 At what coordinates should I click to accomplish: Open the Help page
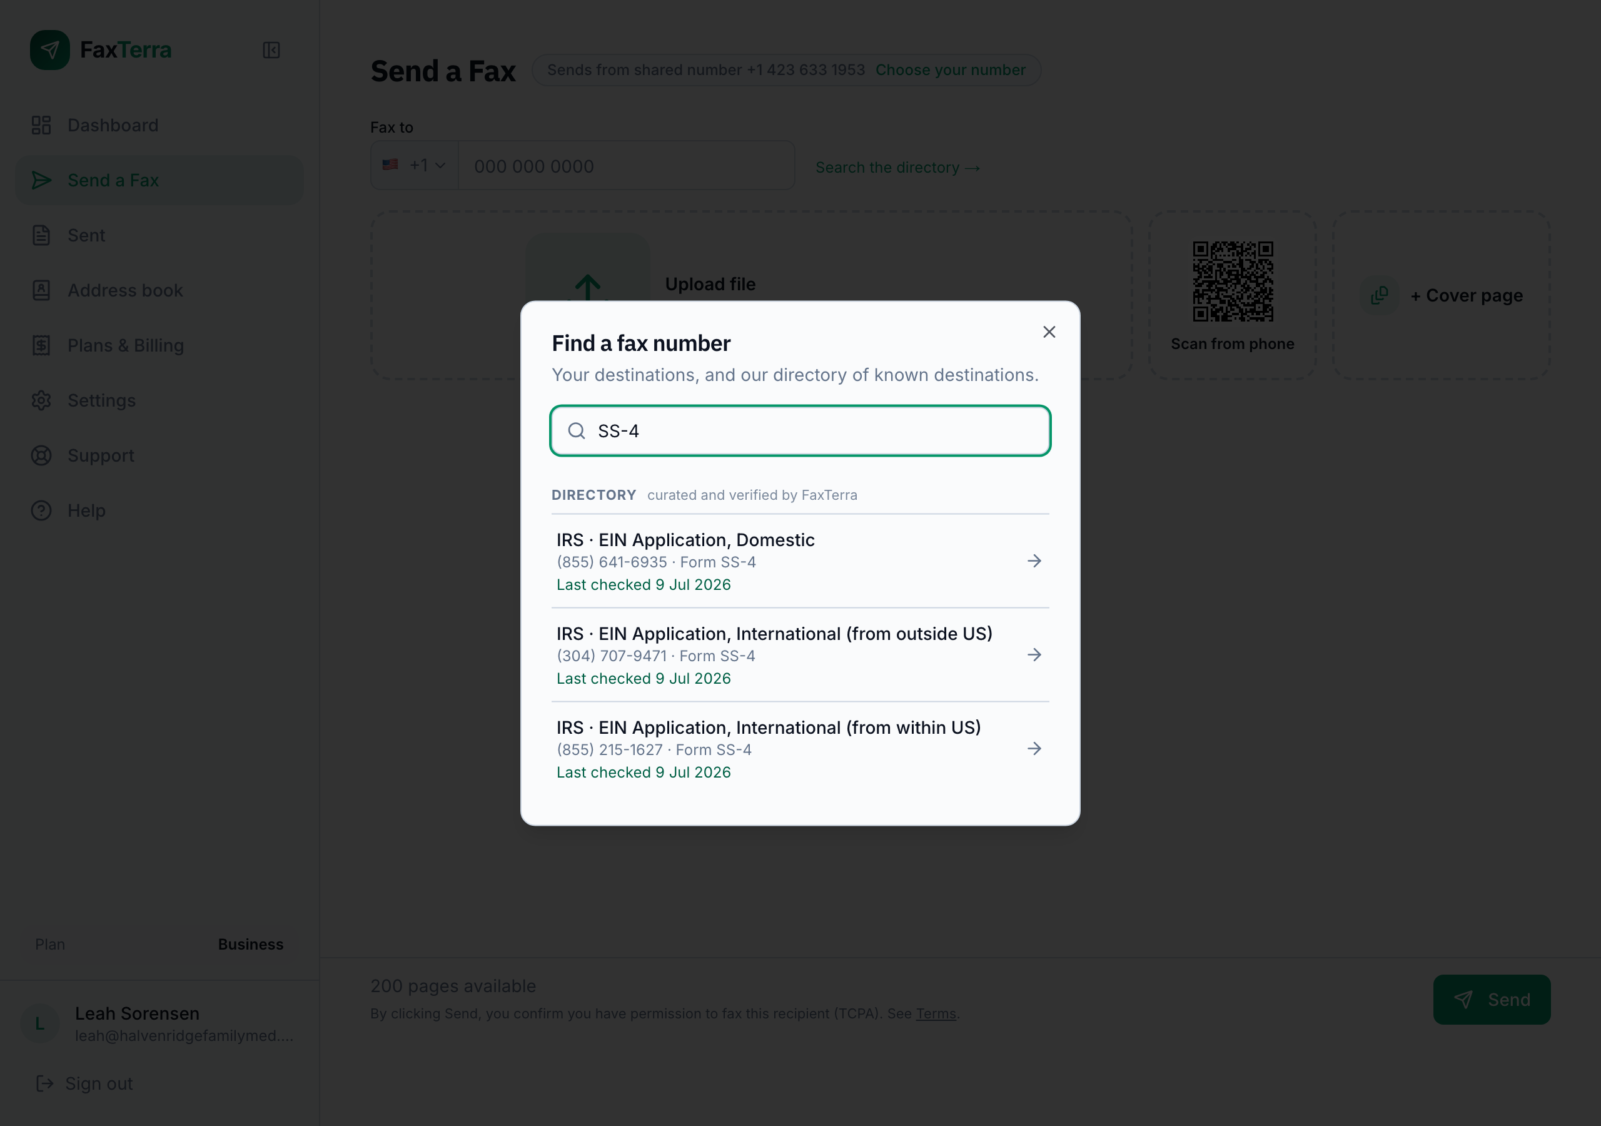click(159, 510)
